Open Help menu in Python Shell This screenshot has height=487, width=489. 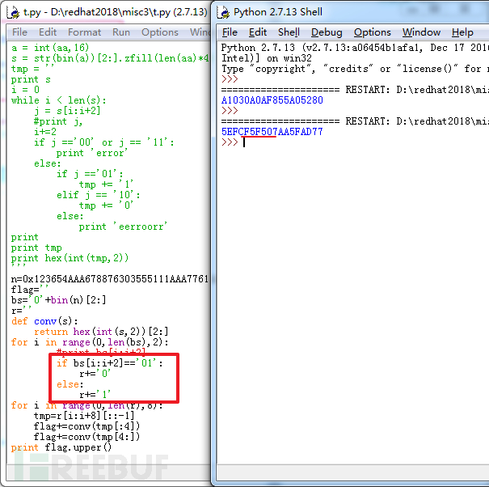[x=462, y=32]
